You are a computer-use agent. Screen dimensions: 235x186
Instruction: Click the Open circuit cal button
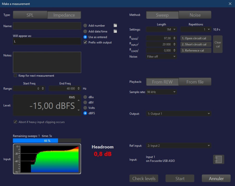coord(196,38)
